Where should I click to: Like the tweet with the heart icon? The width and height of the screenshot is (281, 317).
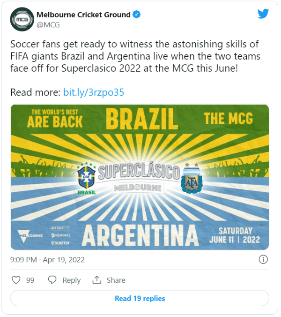(16, 280)
